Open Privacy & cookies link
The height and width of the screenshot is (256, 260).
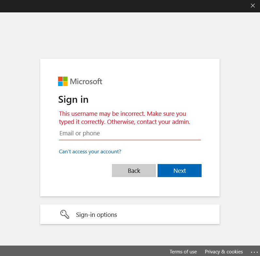pyautogui.click(x=224, y=251)
